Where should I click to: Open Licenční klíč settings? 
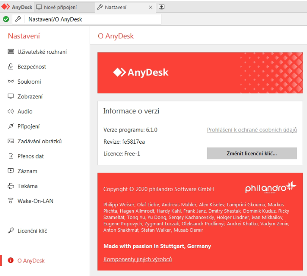point(32,231)
